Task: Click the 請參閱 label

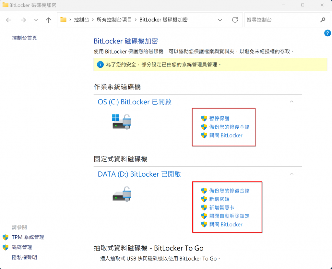Action: [19, 228]
